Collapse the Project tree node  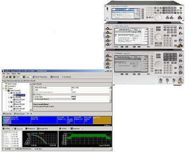tap(3, 88)
